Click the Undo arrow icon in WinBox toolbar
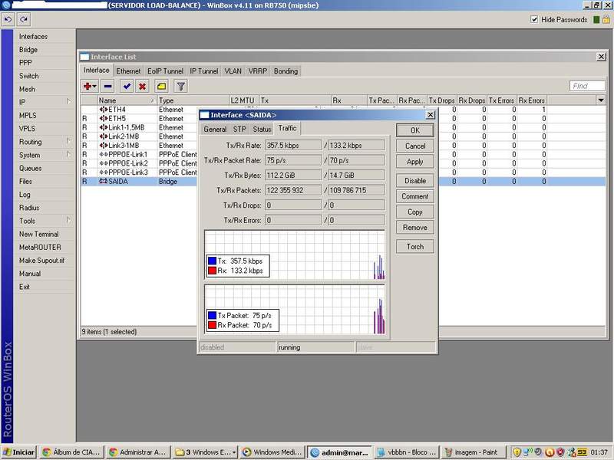614x460 pixels. click(8, 19)
